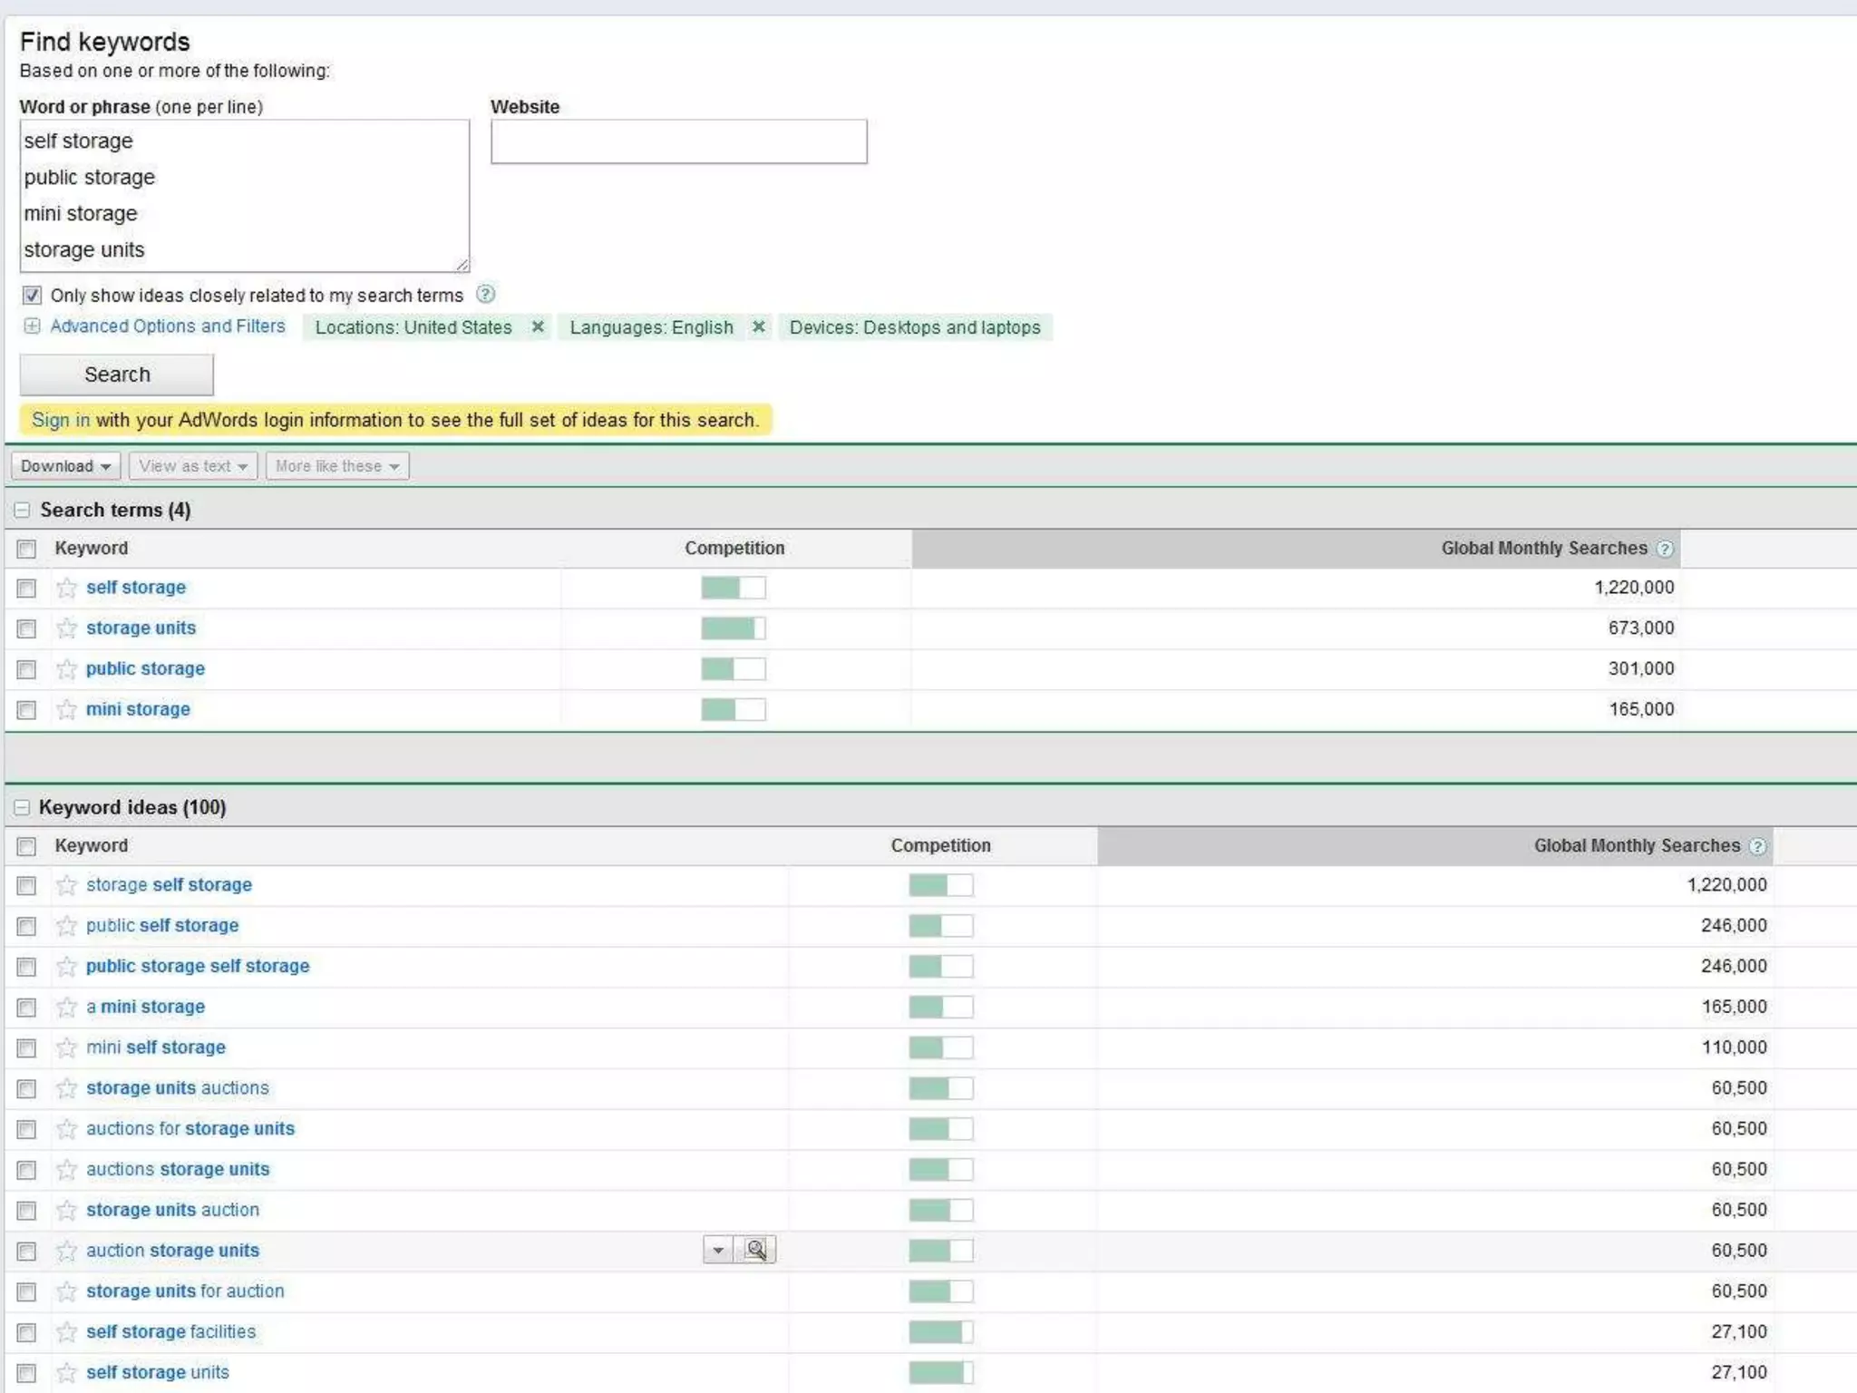Click help icon beside closely related option
The width and height of the screenshot is (1857, 1393).
click(x=485, y=294)
